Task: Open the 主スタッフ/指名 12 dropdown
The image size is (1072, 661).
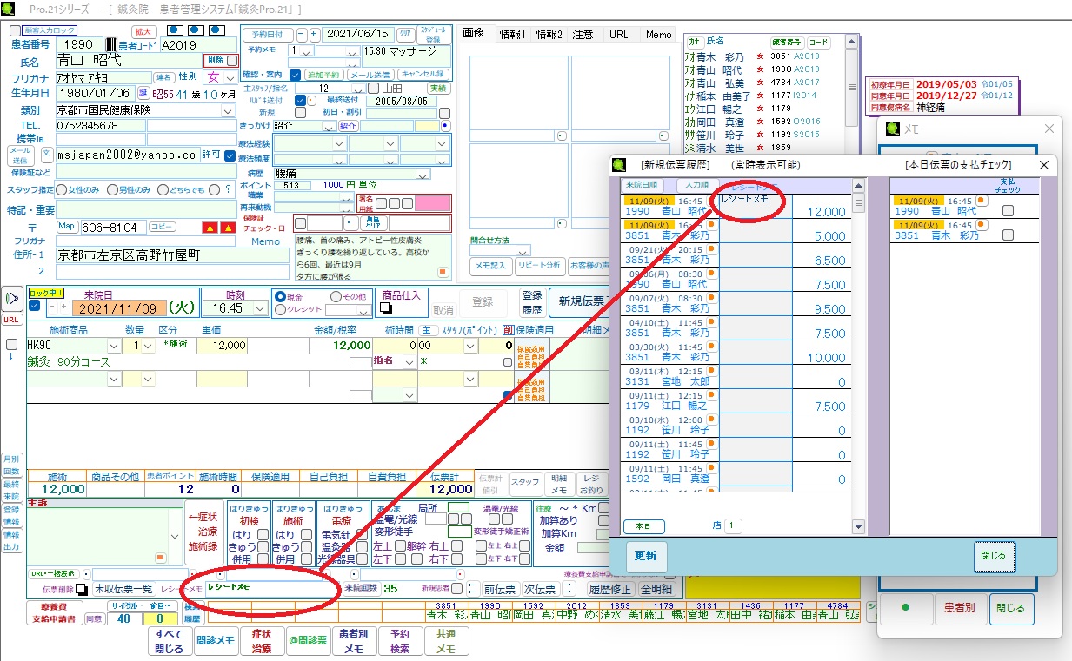Action: [359, 88]
